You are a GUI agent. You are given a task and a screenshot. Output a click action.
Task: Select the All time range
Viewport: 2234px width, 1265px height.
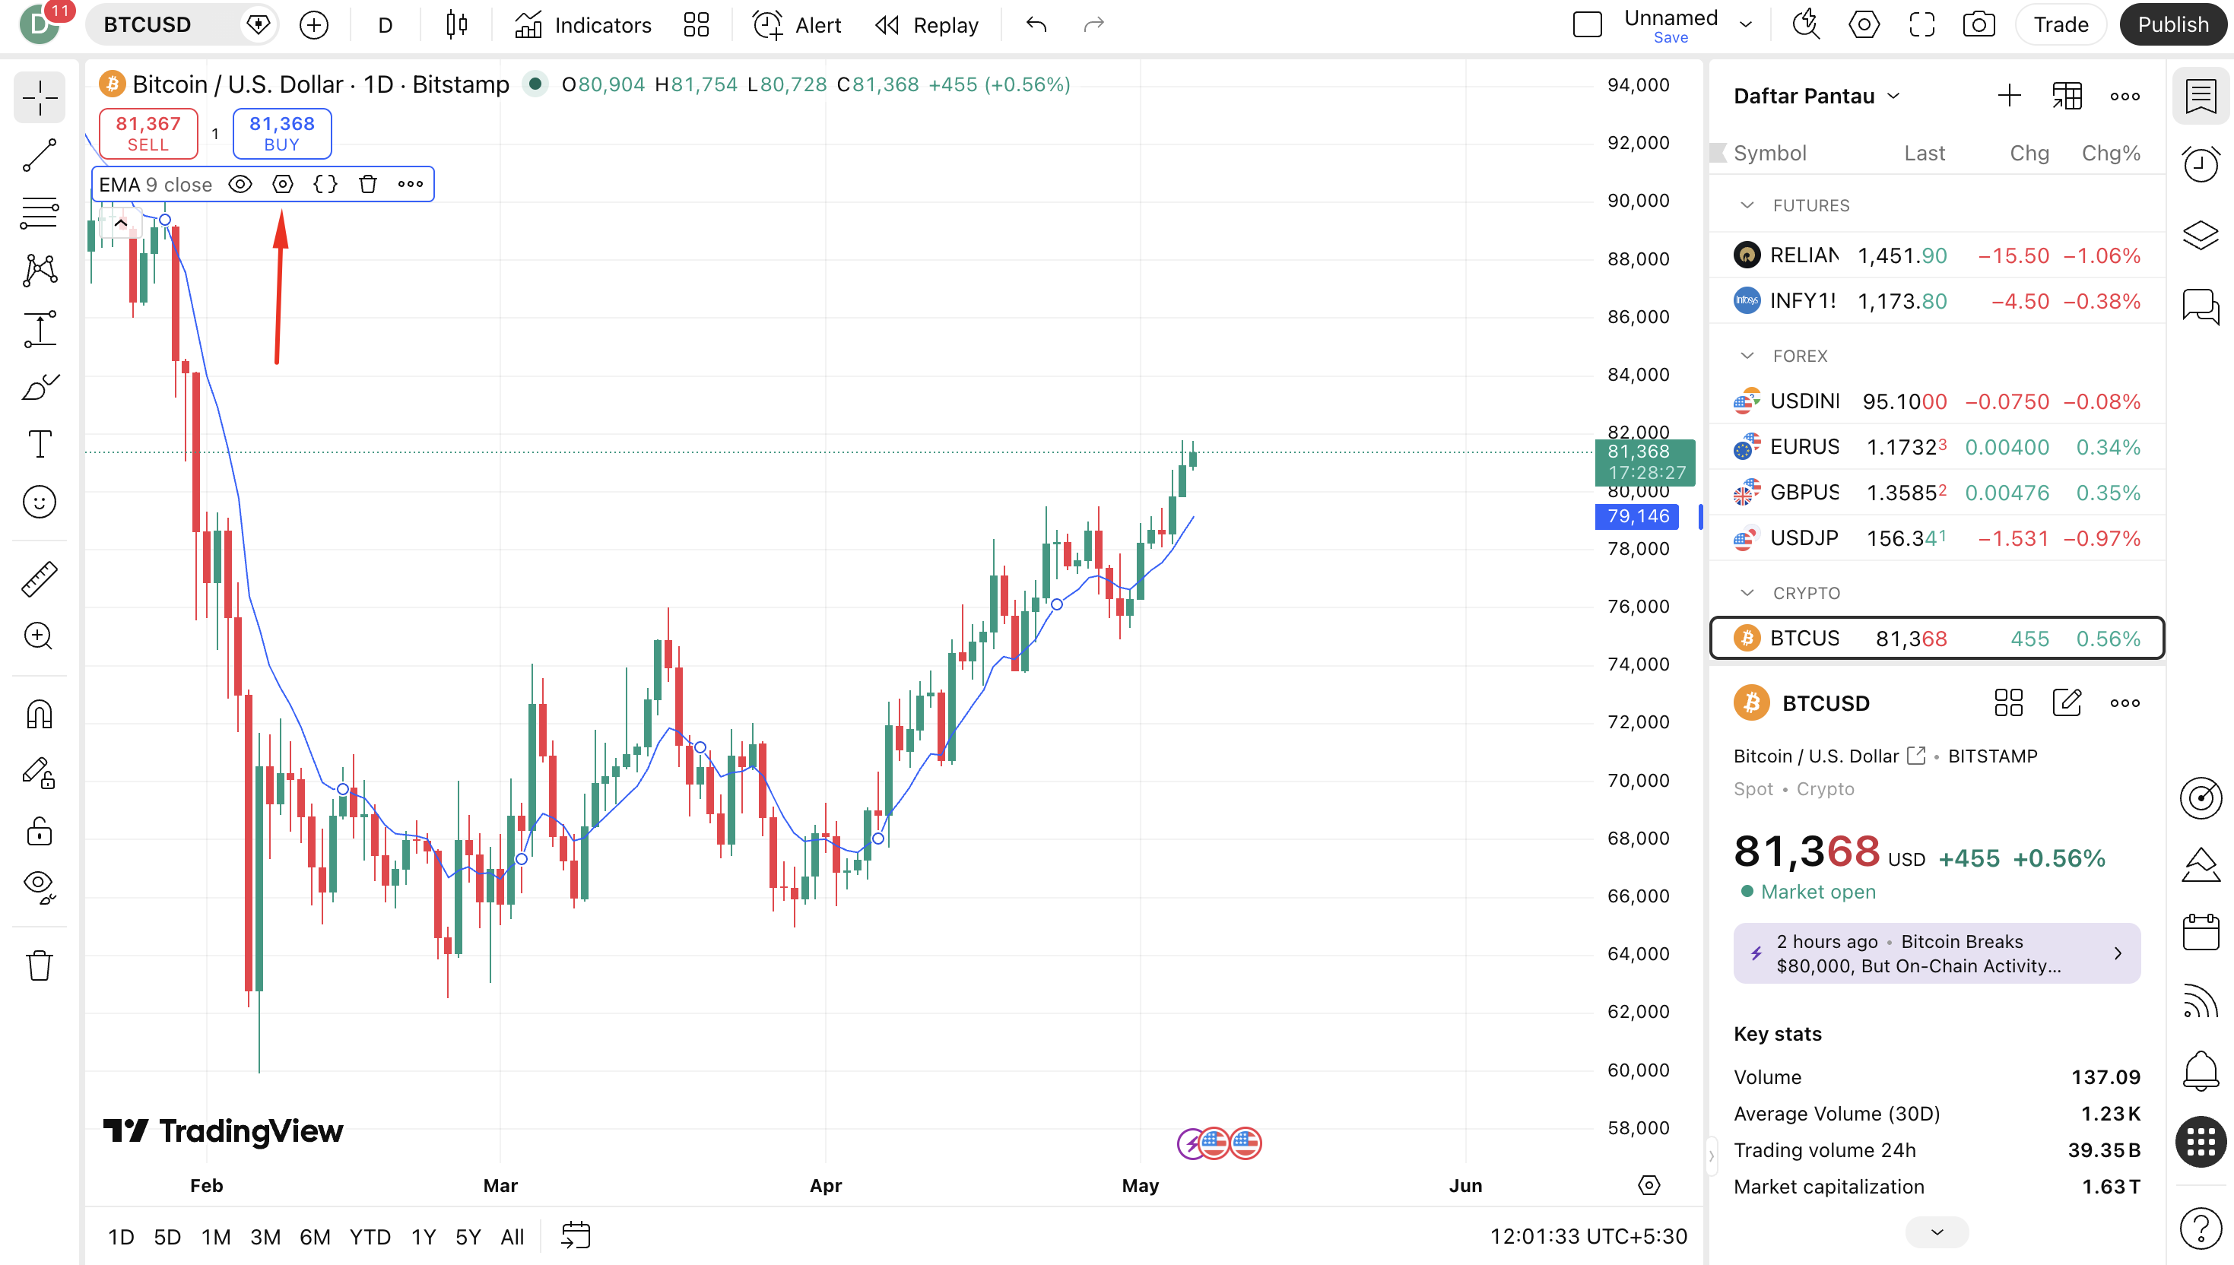coord(512,1236)
